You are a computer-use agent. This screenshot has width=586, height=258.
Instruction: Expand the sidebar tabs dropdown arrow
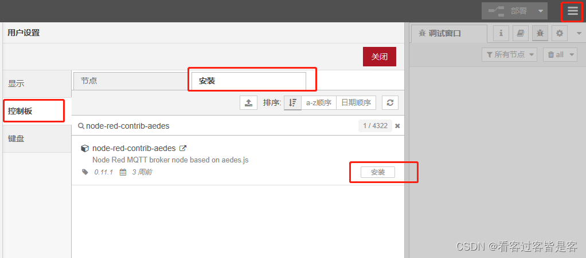pyautogui.click(x=579, y=33)
